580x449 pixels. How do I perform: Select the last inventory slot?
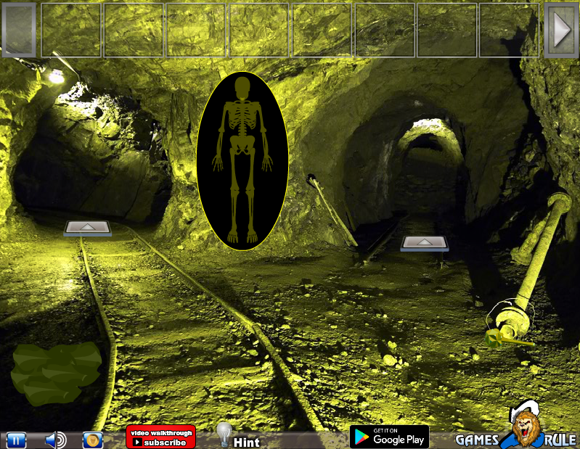point(509,30)
